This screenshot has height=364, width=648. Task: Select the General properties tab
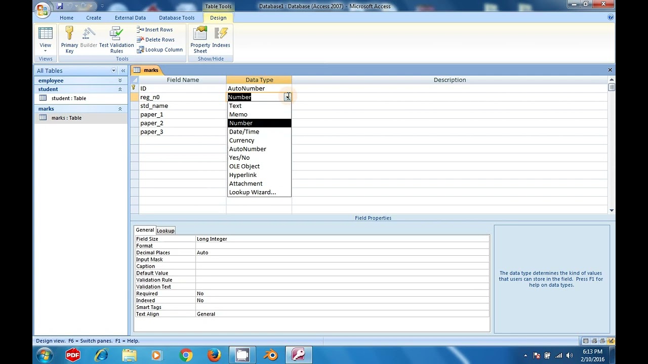(x=145, y=230)
